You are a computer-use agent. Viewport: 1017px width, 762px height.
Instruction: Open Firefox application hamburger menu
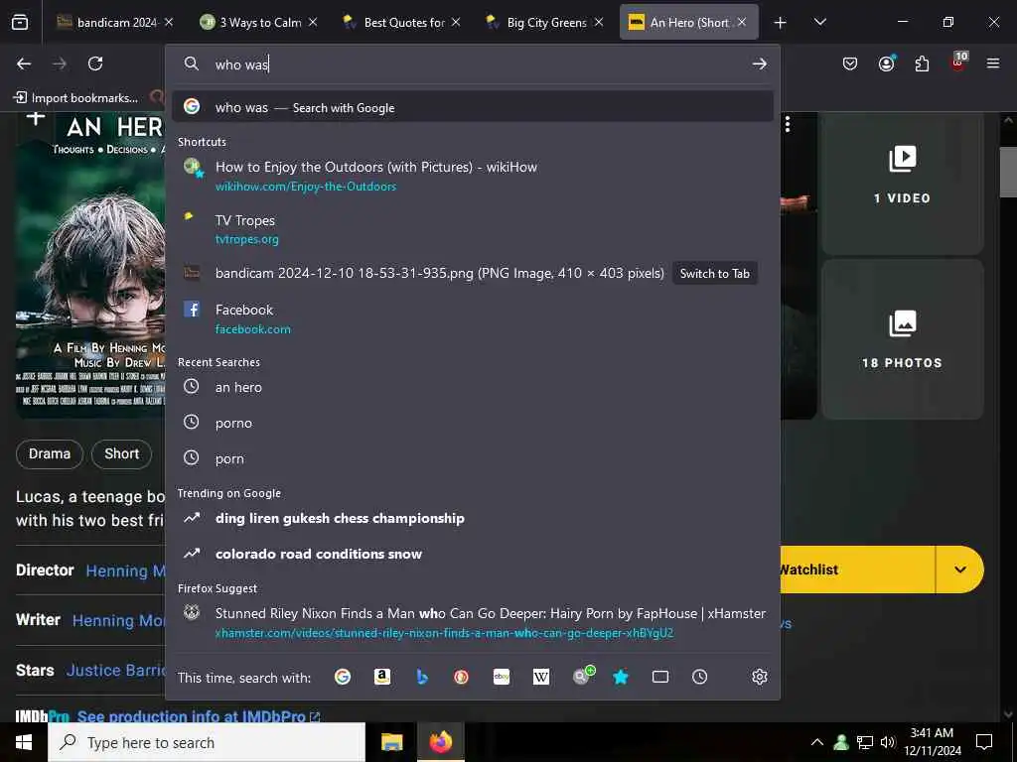(x=993, y=63)
